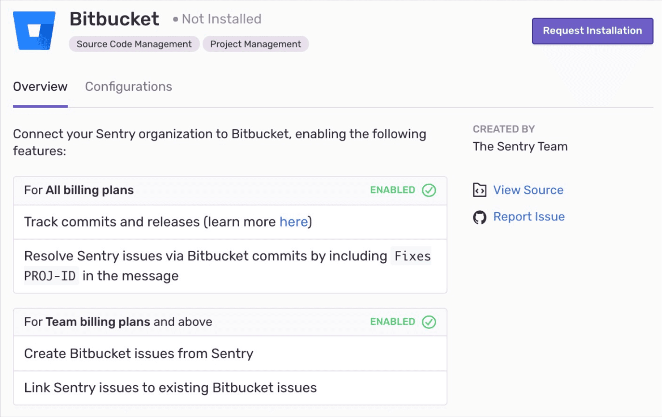Expand the All billing plans section
This screenshot has height=417, width=662.
click(229, 190)
